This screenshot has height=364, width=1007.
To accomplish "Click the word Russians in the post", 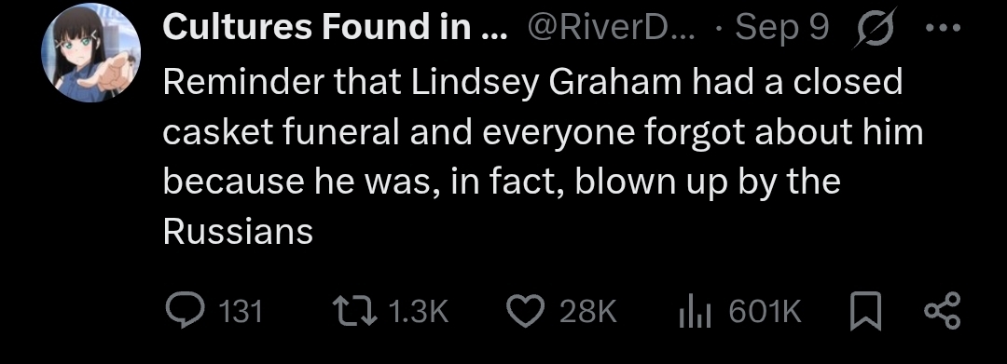I will coord(238,232).
